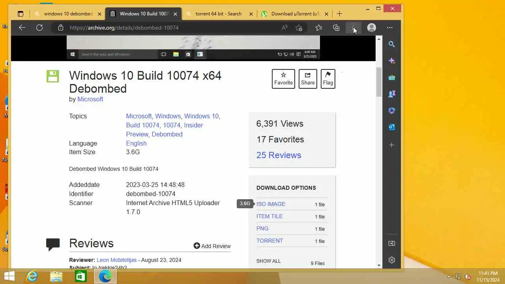This screenshot has height=284, width=505.
Task: Open sidebar Copilot sparkle icon
Action: click(392, 61)
